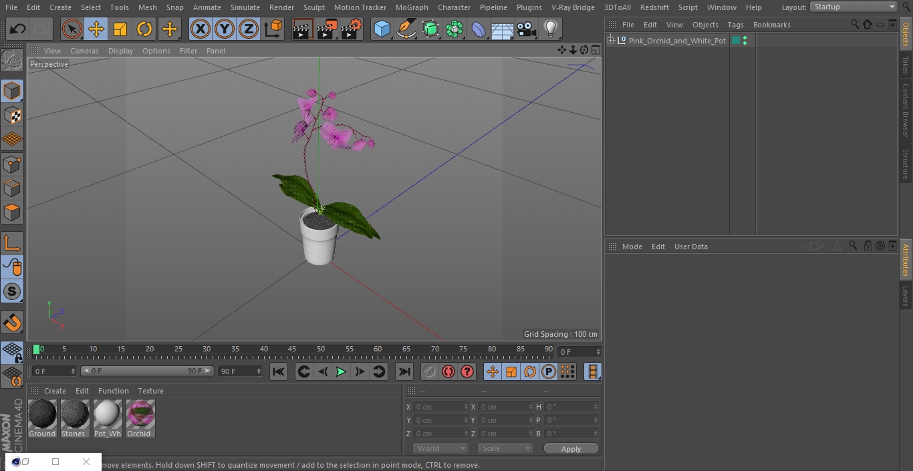Toggle parameter keyframe recording P
Screen dimensions: 913x471
pos(549,371)
